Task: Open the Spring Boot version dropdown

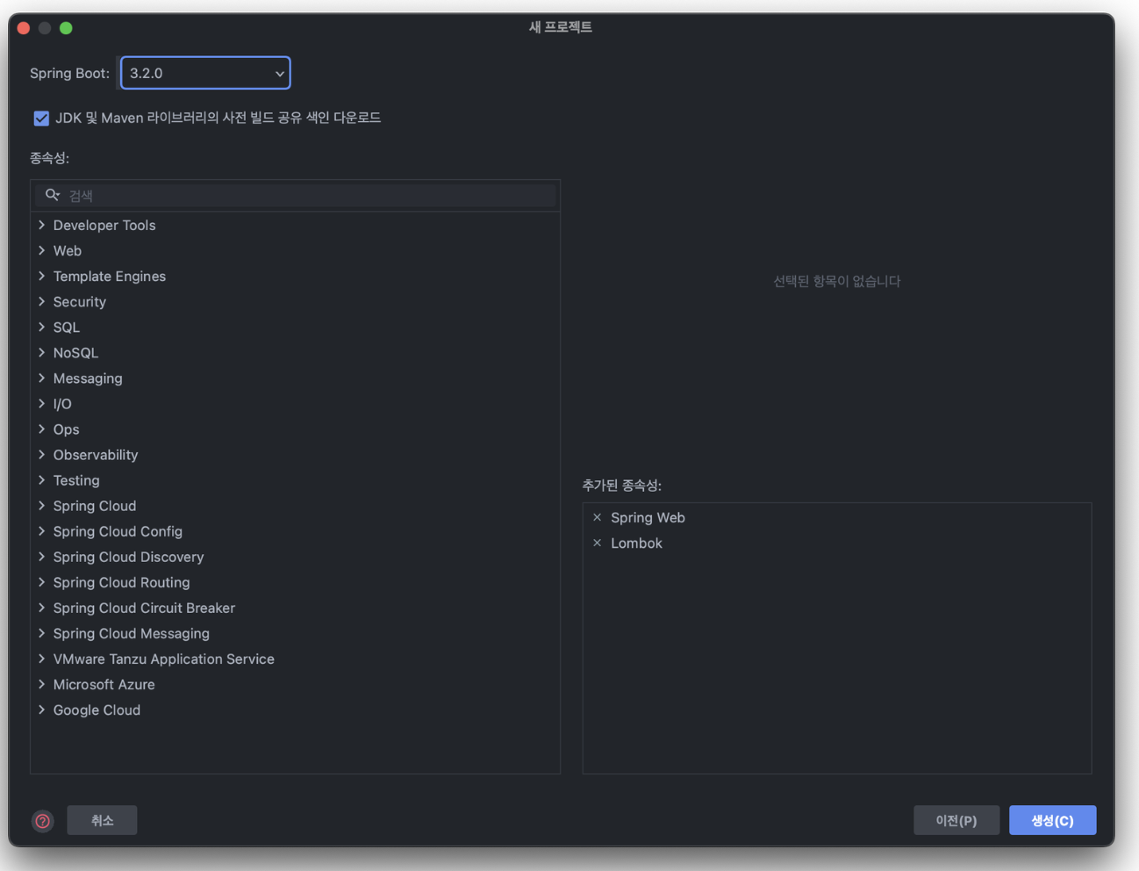Action: (205, 73)
